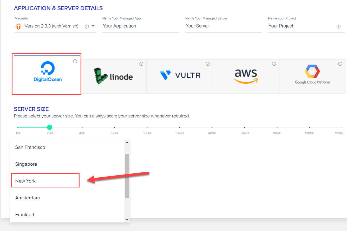Focus the Name Your Managed Server field
The height and width of the screenshot is (231, 347).
click(x=223, y=26)
